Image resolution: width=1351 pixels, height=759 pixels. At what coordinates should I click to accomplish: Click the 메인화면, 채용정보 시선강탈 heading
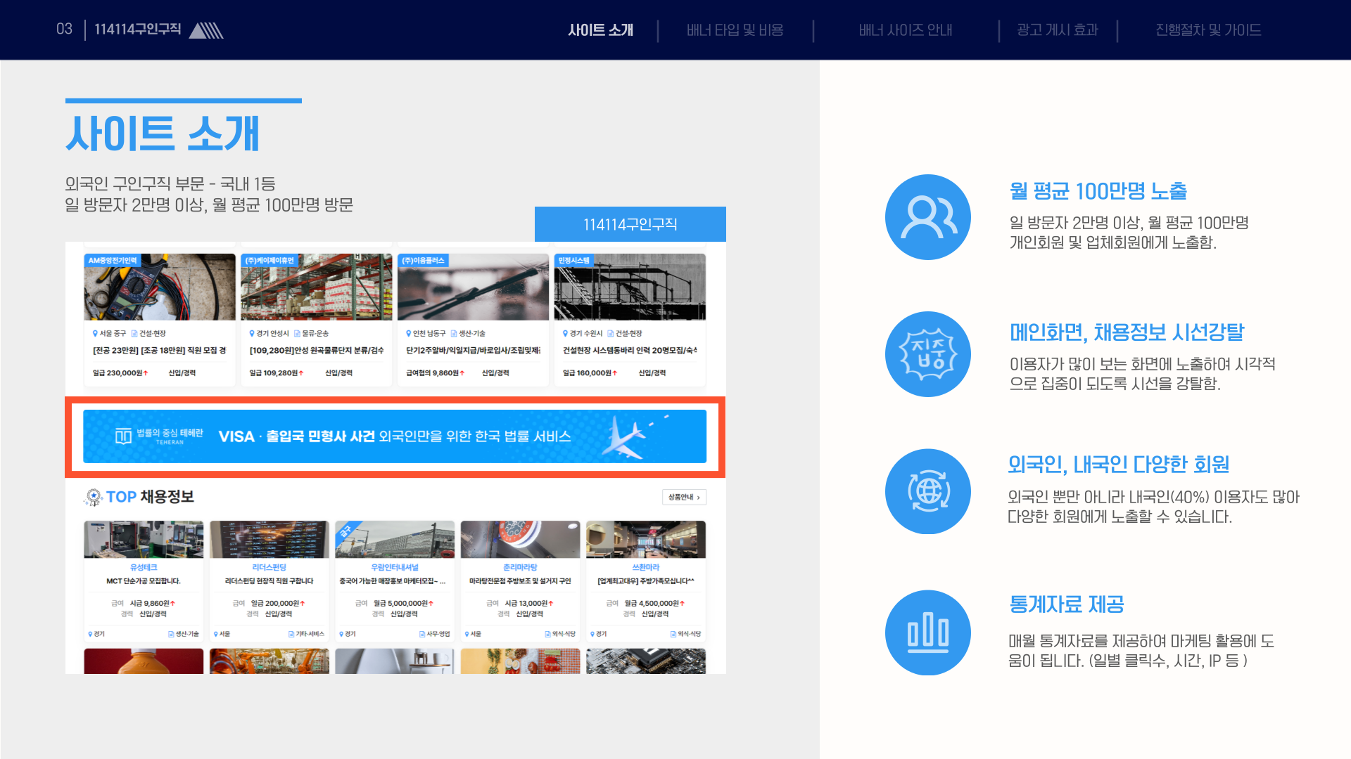[x=1127, y=332]
